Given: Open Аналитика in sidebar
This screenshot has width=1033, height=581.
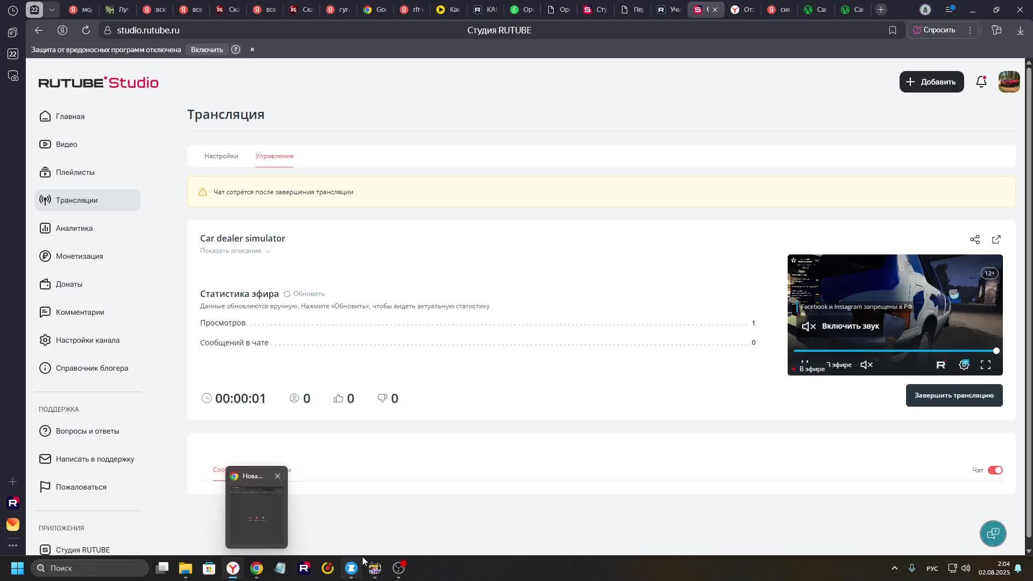Looking at the screenshot, I should pyautogui.click(x=74, y=228).
